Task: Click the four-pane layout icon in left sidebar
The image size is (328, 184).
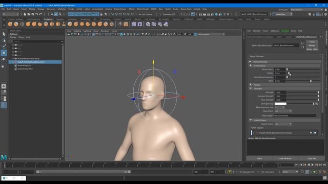Action: point(4,93)
